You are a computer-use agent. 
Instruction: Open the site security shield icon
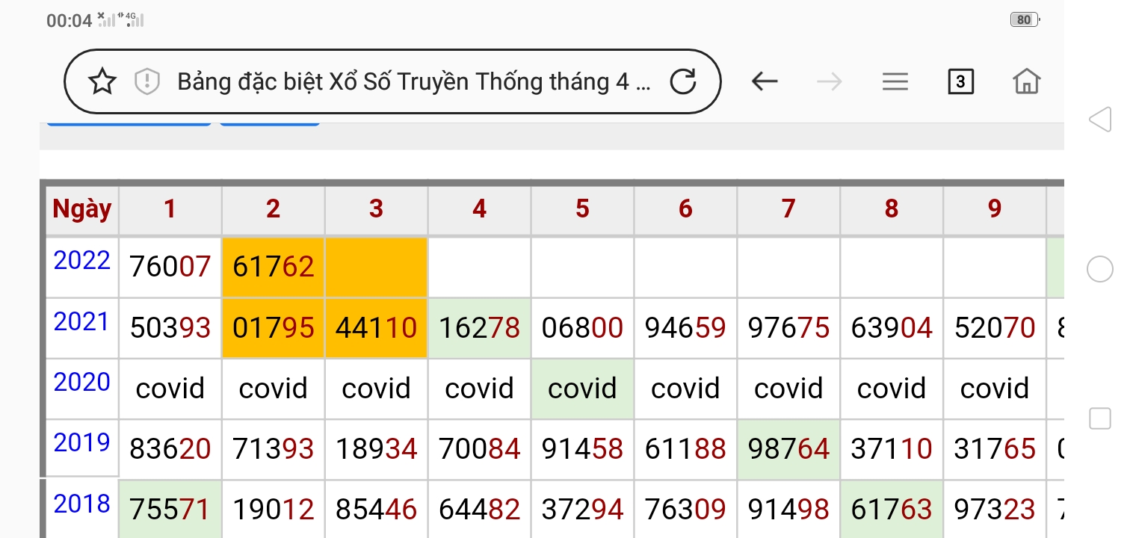point(147,81)
